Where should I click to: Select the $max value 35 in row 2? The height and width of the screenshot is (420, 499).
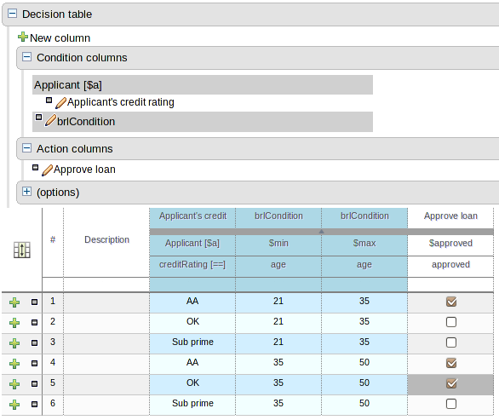(364, 322)
